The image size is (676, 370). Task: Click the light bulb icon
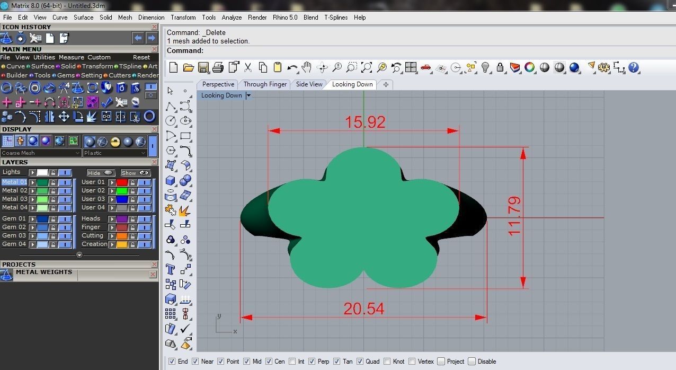click(x=485, y=67)
